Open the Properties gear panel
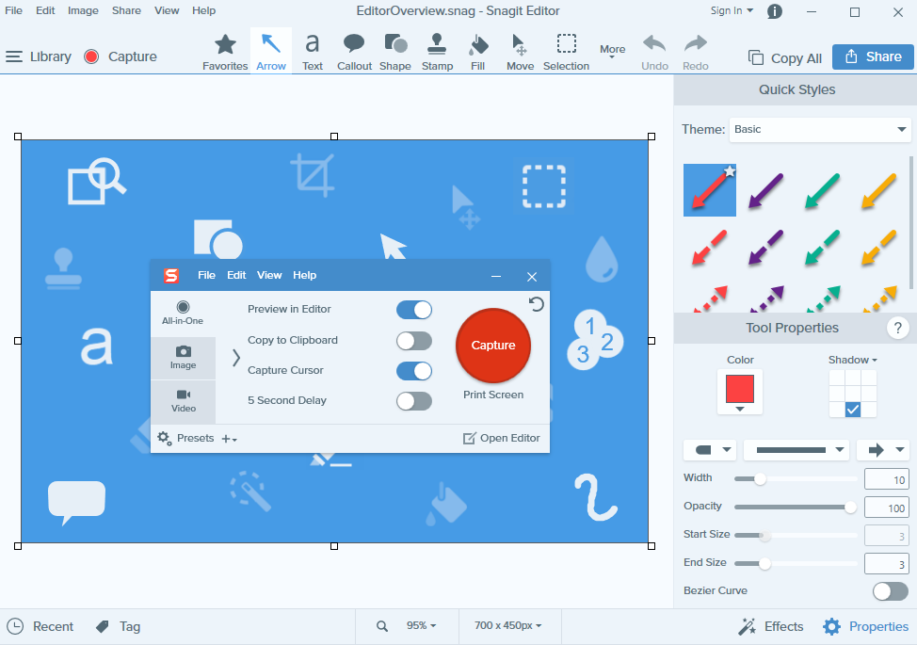Image resolution: width=917 pixels, height=645 pixels. point(865,626)
